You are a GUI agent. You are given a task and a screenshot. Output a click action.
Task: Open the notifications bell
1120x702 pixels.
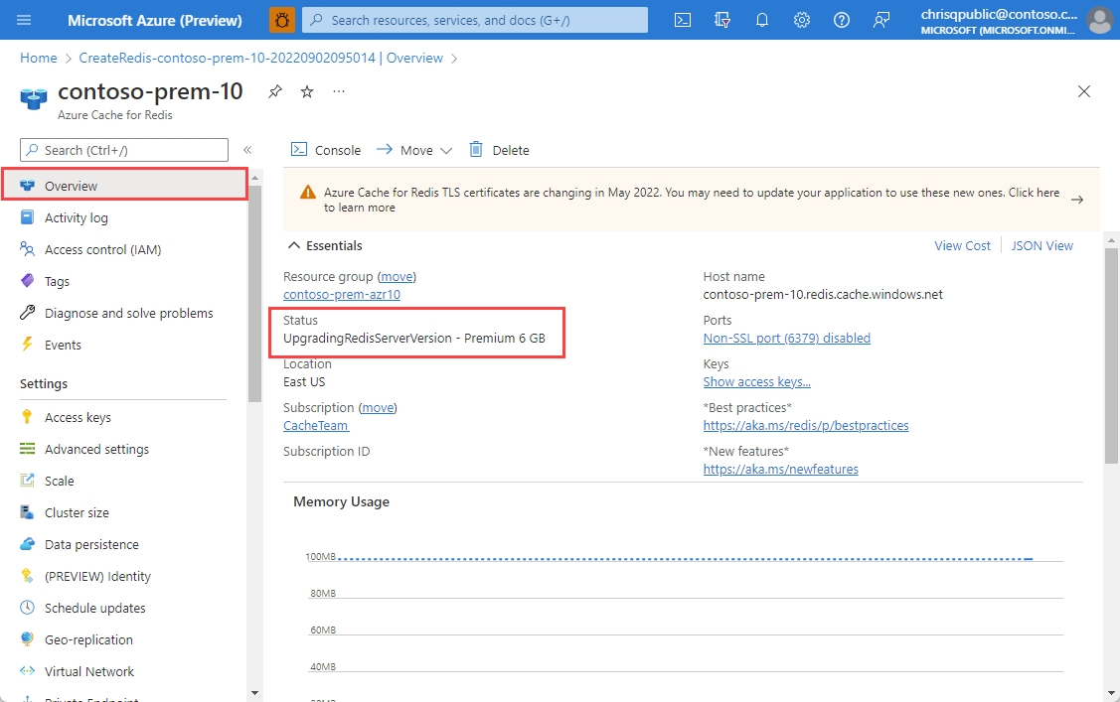(762, 20)
